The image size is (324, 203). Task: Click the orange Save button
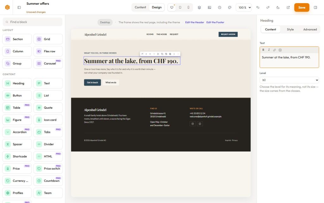[x=302, y=8]
